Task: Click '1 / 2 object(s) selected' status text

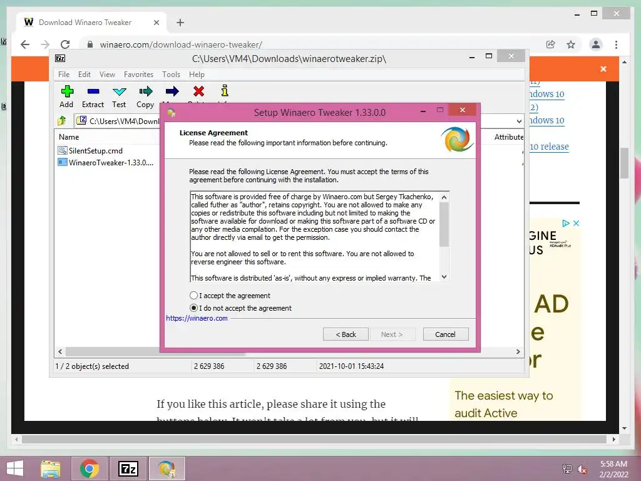Action: coord(92,366)
